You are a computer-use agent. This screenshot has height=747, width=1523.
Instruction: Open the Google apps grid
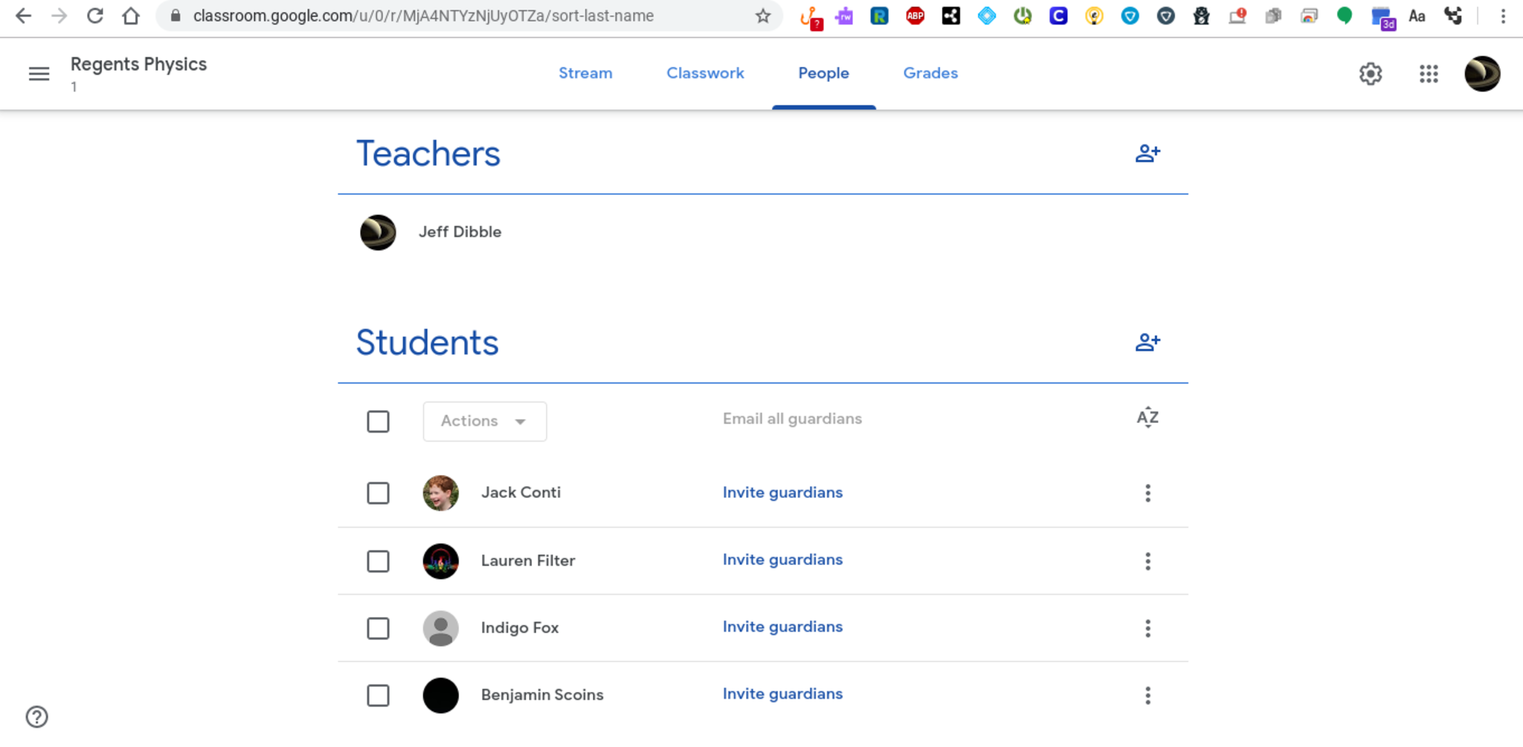tap(1428, 74)
